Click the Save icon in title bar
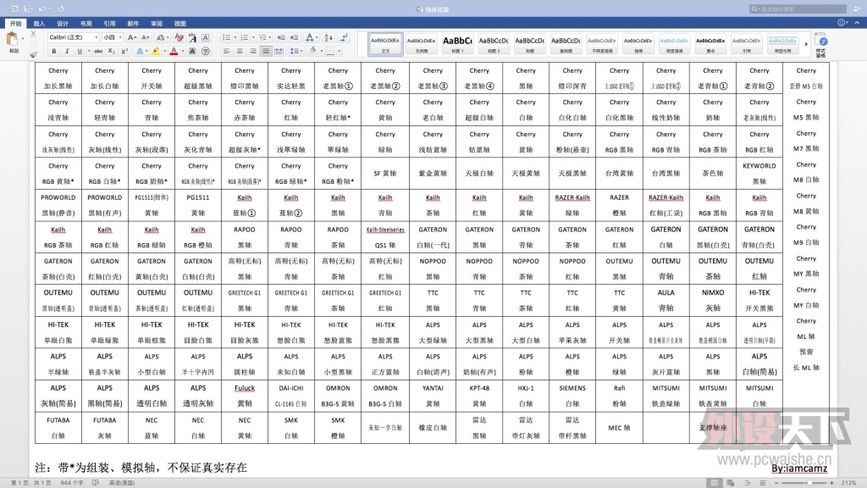Image resolution: width=867 pixels, height=488 pixels. tap(28, 8)
